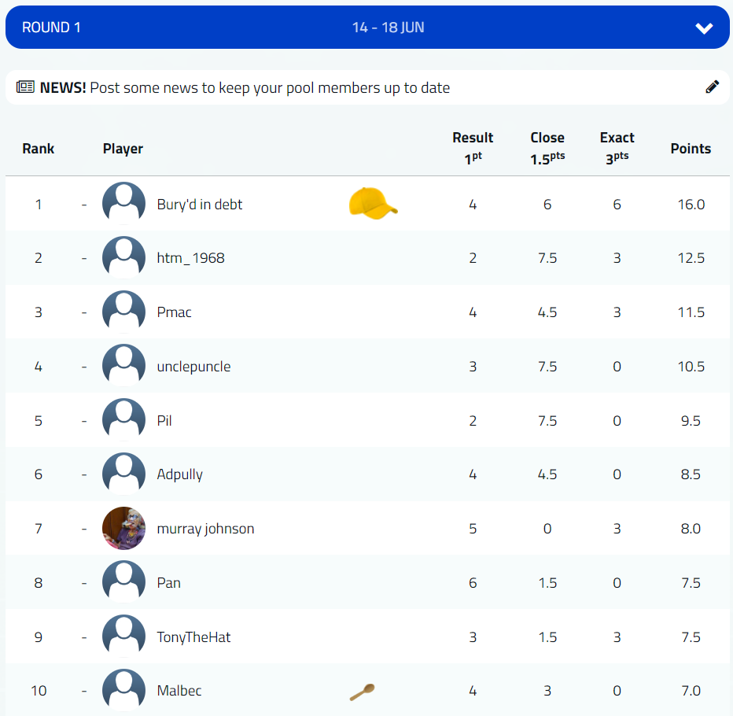Open player unclepuncle's name link

click(193, 367)
